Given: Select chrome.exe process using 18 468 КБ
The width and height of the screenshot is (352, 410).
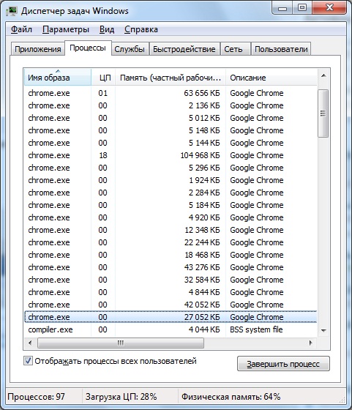Looking at the screenshot, I should (x=171, y=255).
